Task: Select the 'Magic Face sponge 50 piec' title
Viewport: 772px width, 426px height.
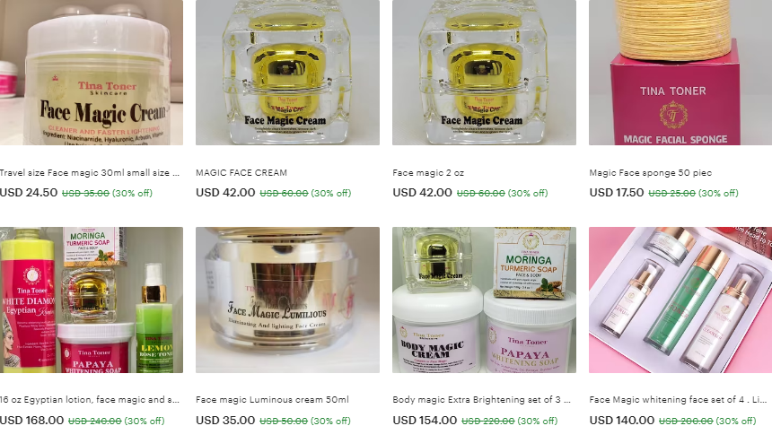Action: coord(651,173)
